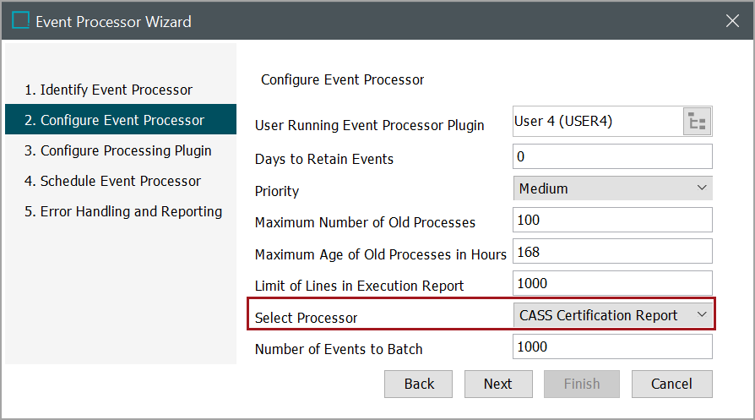This screenshot has width=755, height=420.
Task: Jump to Error Handling and Reporting step
Action: 123,211
